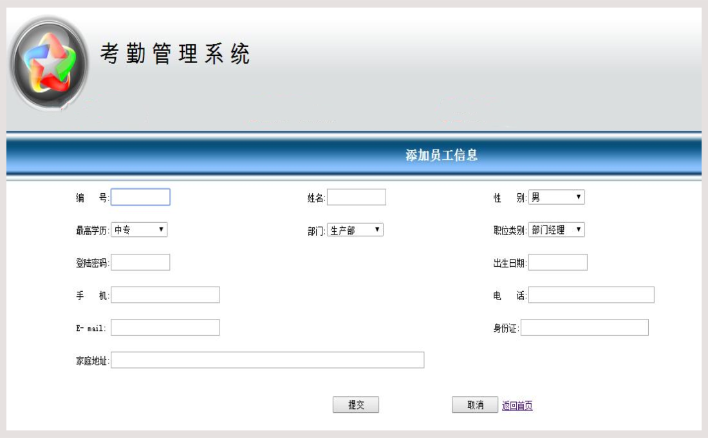The width and height of the screenshot is (708, 438).
Task: Click the colorful star system logo
Action: pos(49,63)
